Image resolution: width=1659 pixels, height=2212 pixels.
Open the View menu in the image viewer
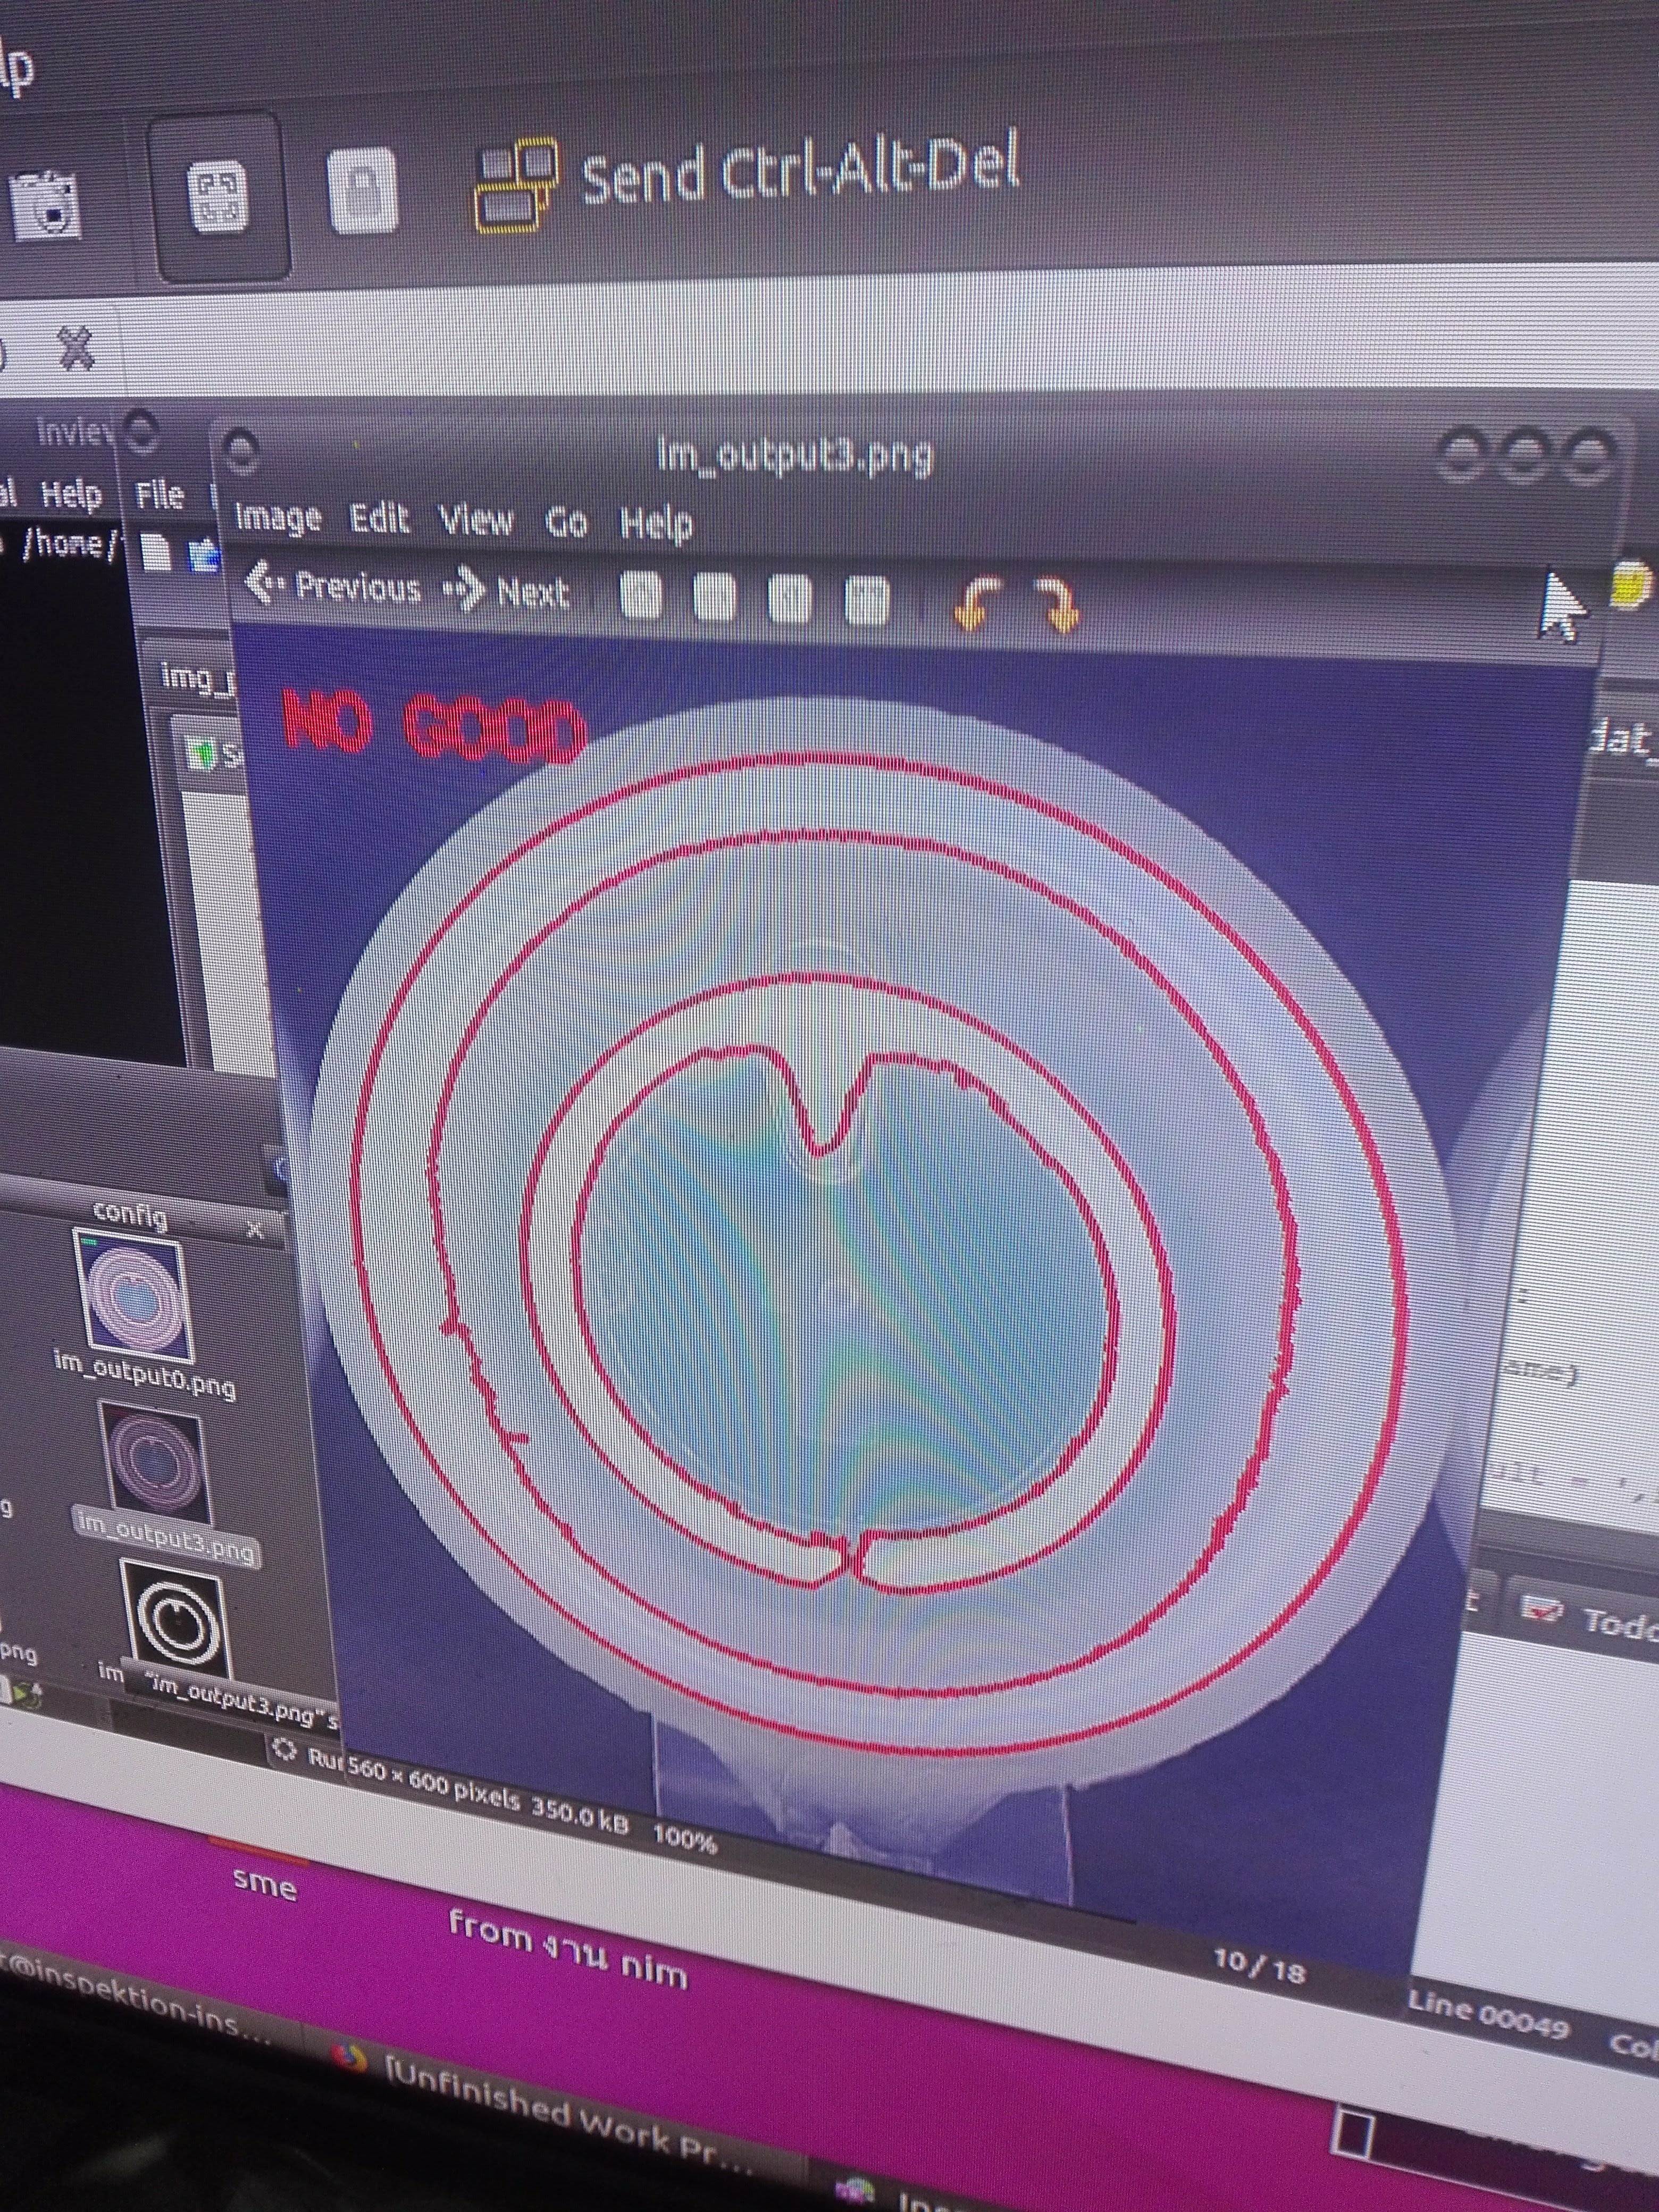coord(475,520)
